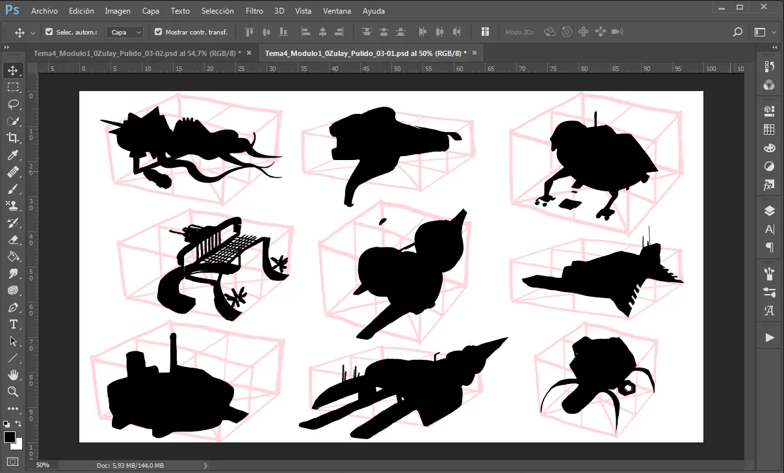The image size is (784, 473).
Task: Open the Adjustments half-circle panel icon
Action: click(x=770, y=167)
